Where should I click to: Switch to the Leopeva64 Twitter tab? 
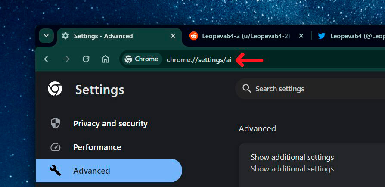[353, 36]
